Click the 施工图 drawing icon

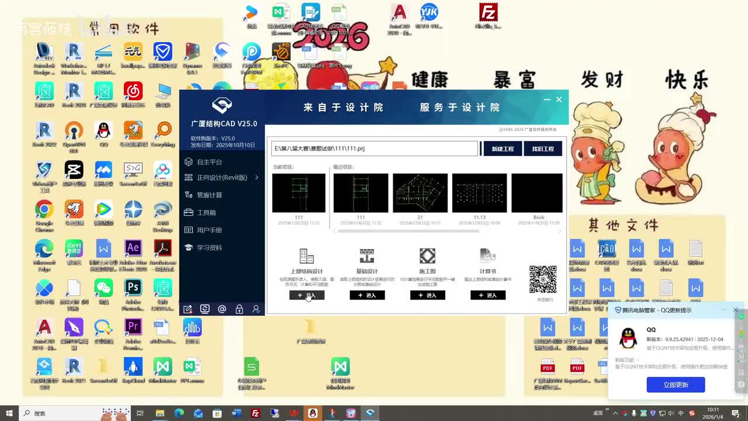pos(427,256)
